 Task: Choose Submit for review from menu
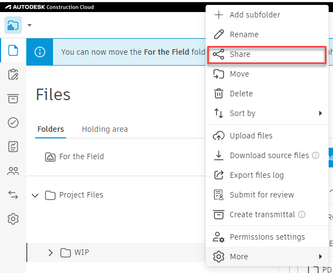[267, 195]
